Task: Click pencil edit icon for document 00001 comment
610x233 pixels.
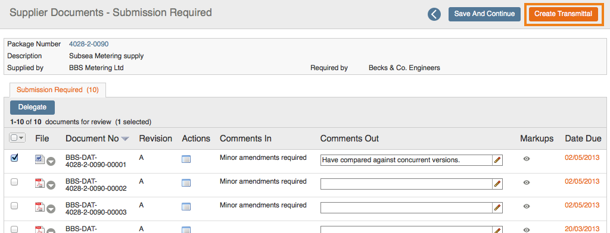Action: coord(497,160)
